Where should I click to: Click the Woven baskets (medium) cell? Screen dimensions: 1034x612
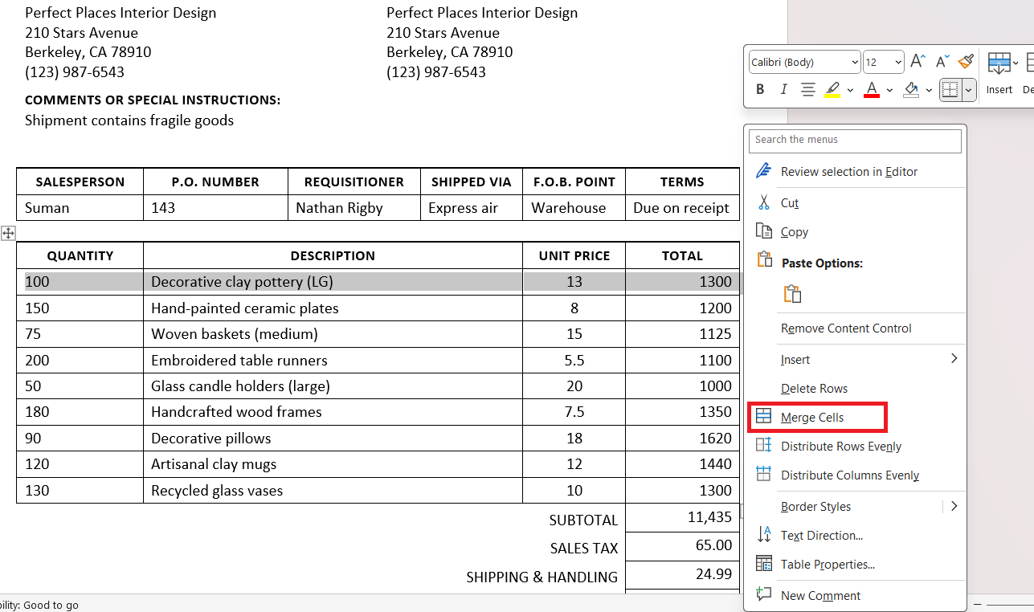[x=333, y=334]
